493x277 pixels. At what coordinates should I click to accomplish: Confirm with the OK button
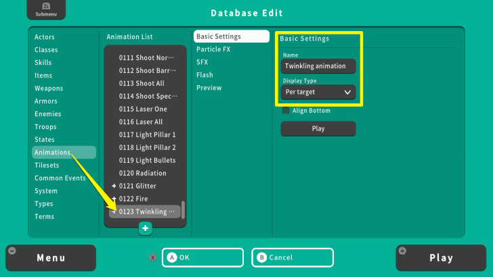point(202,257)
